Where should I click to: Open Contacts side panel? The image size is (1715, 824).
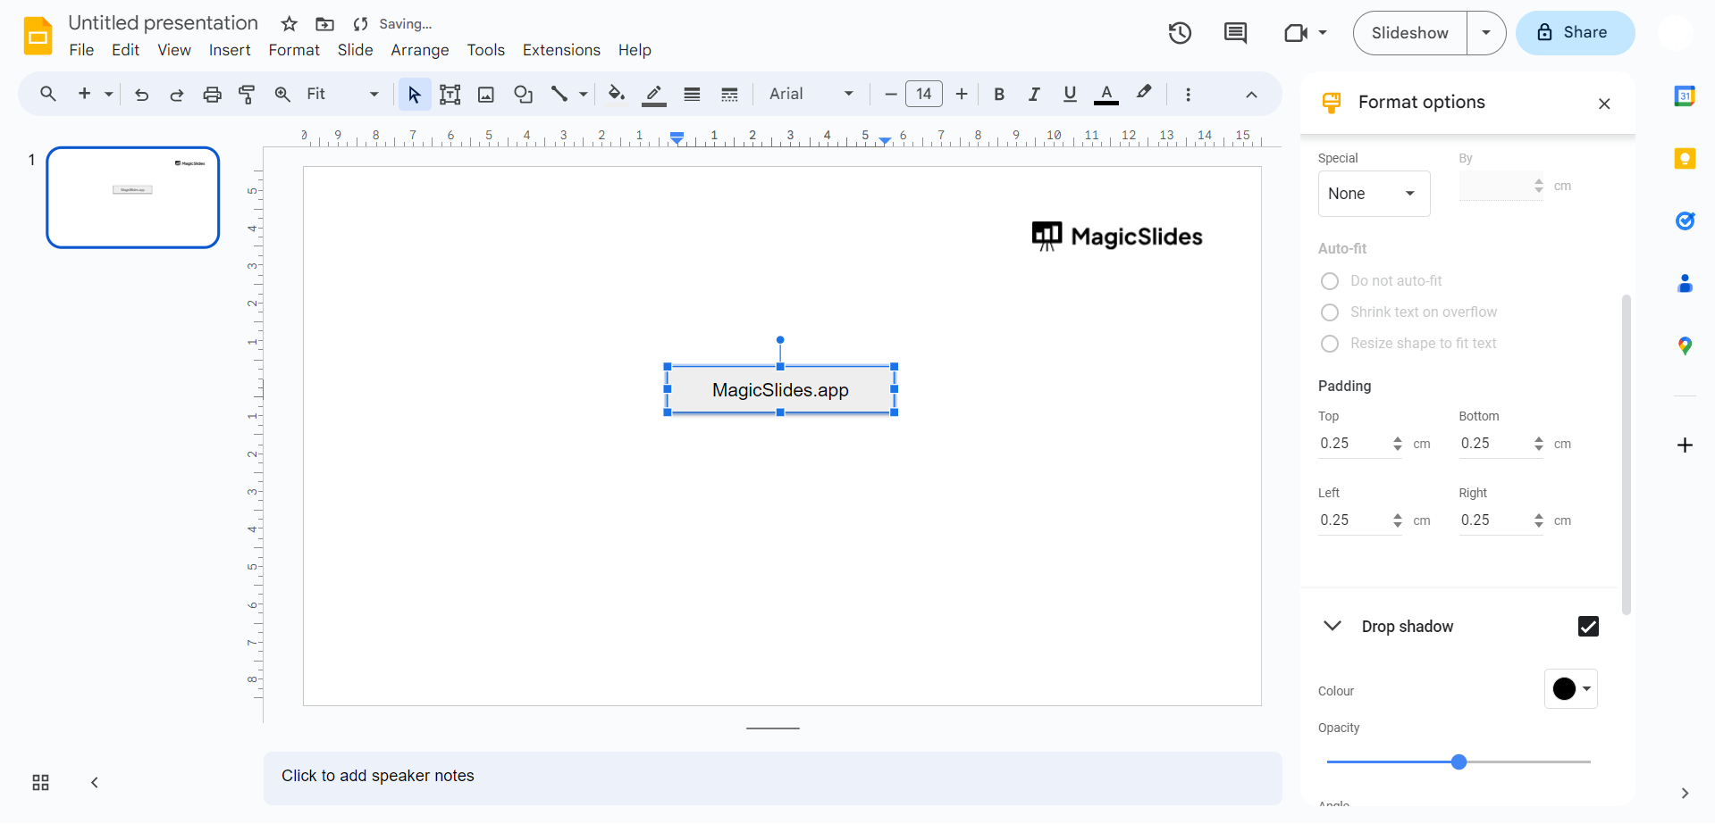coord(1685,283)
